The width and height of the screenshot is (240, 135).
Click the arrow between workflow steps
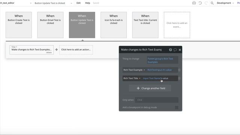[56, 49]
